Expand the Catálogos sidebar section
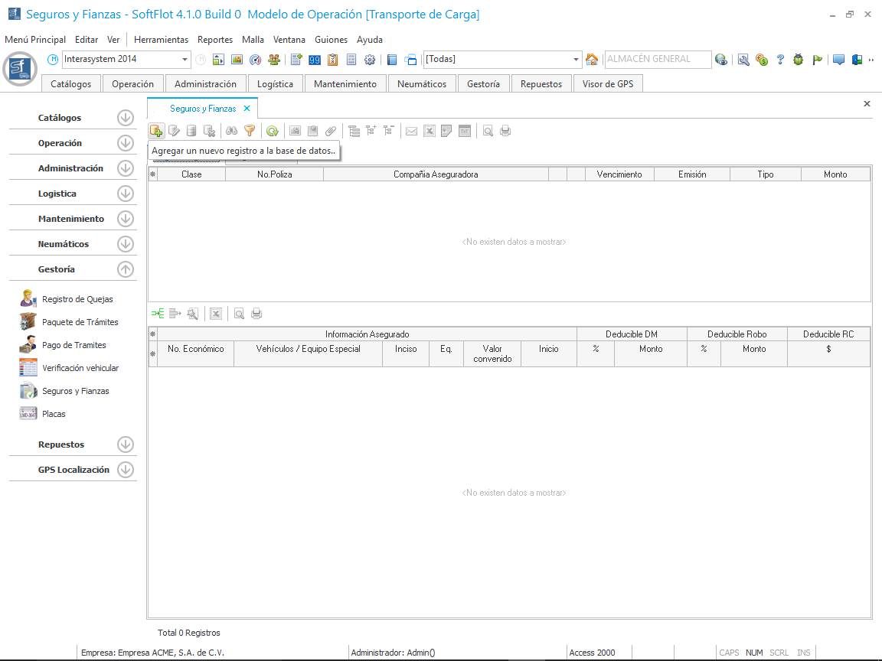Viewport: 882px width, 661px height. 126,118
